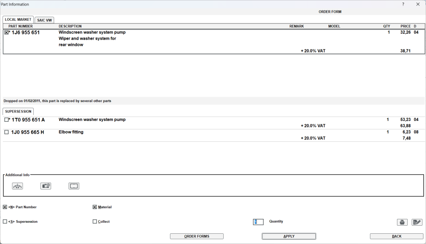Check the 1T0 955 651 A checkbox

point(6,120)
